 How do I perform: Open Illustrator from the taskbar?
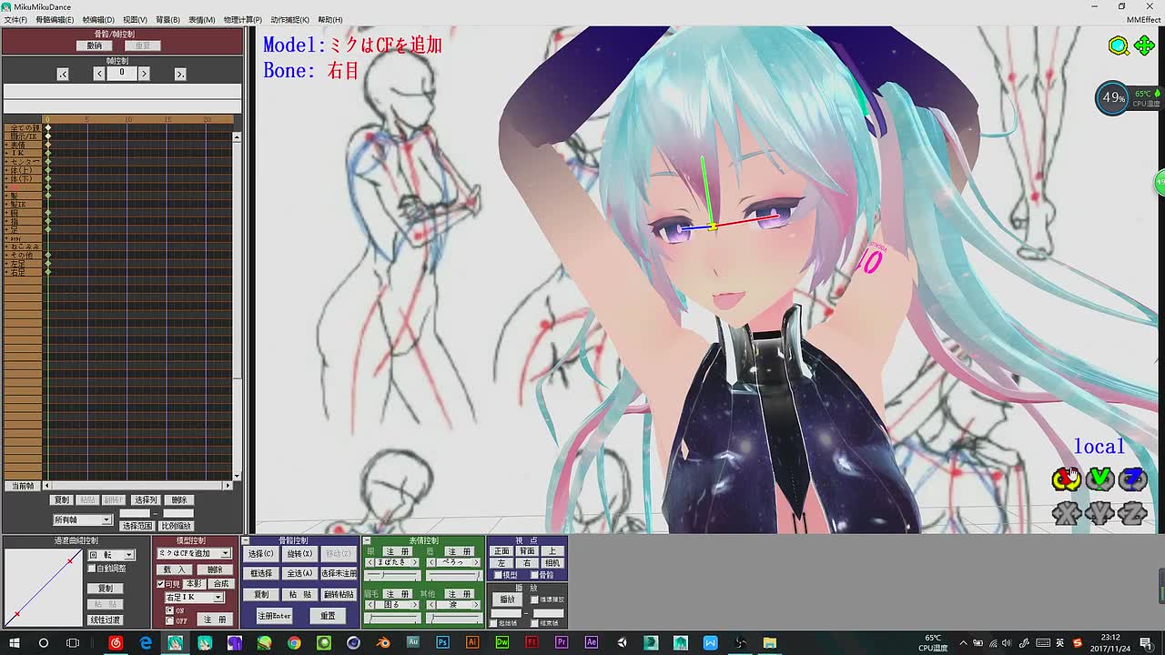pyautogui.click(x=472, y=642)
